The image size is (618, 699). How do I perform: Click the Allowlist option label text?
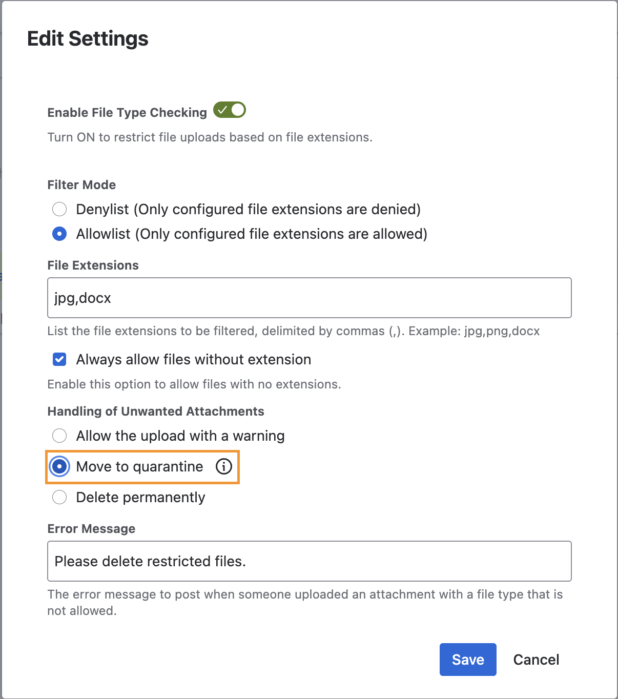[x=251, y=234]
